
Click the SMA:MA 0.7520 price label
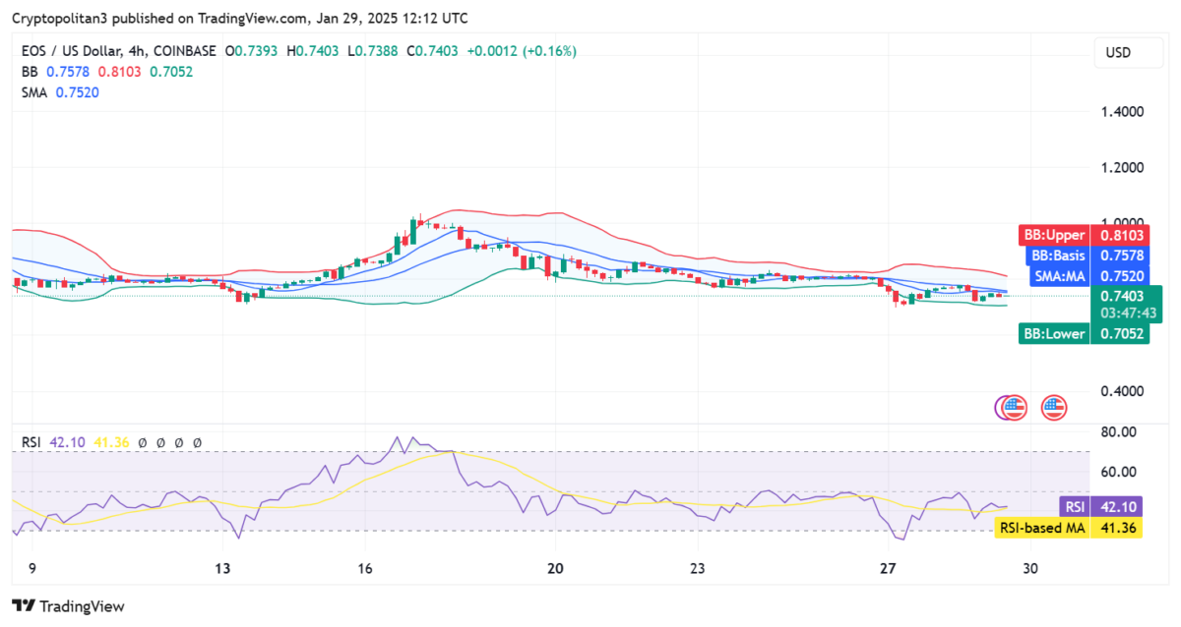(1089, 276)
